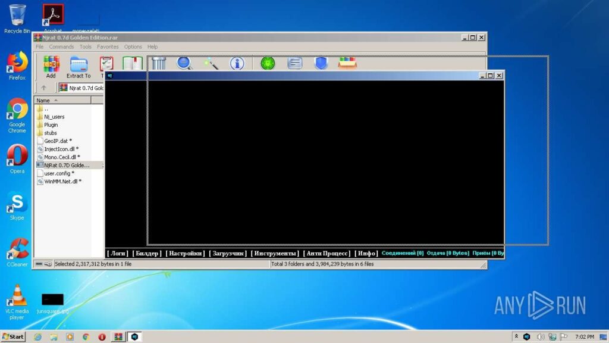609x343 pixels.
Task: Click the volume speaker tray icon
Action: point(540,337)
